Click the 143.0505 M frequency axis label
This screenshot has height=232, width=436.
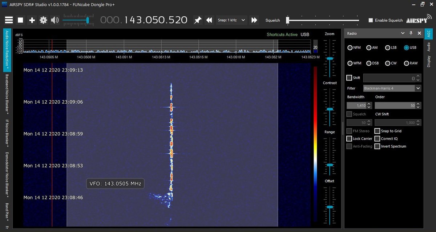pos(49,57)
